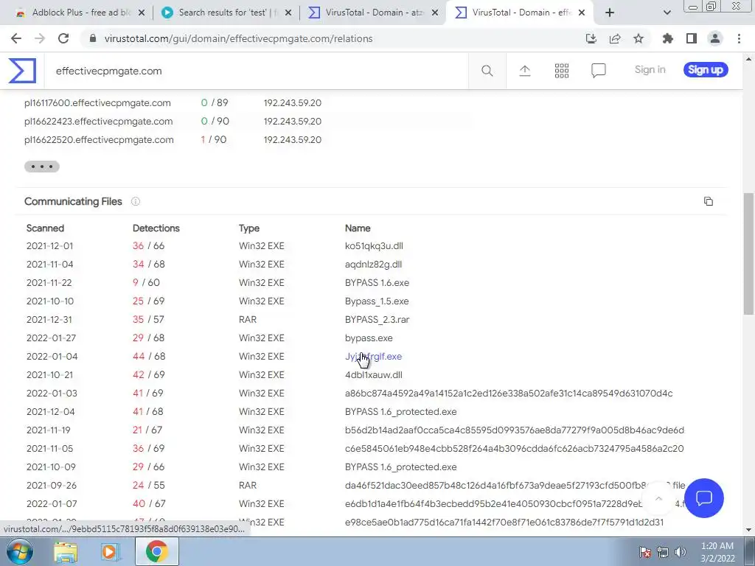The height and width of the screenshot is (566, 755).
Task: Click the Action Center flag tray icon
Action: (x=645, y=552)
